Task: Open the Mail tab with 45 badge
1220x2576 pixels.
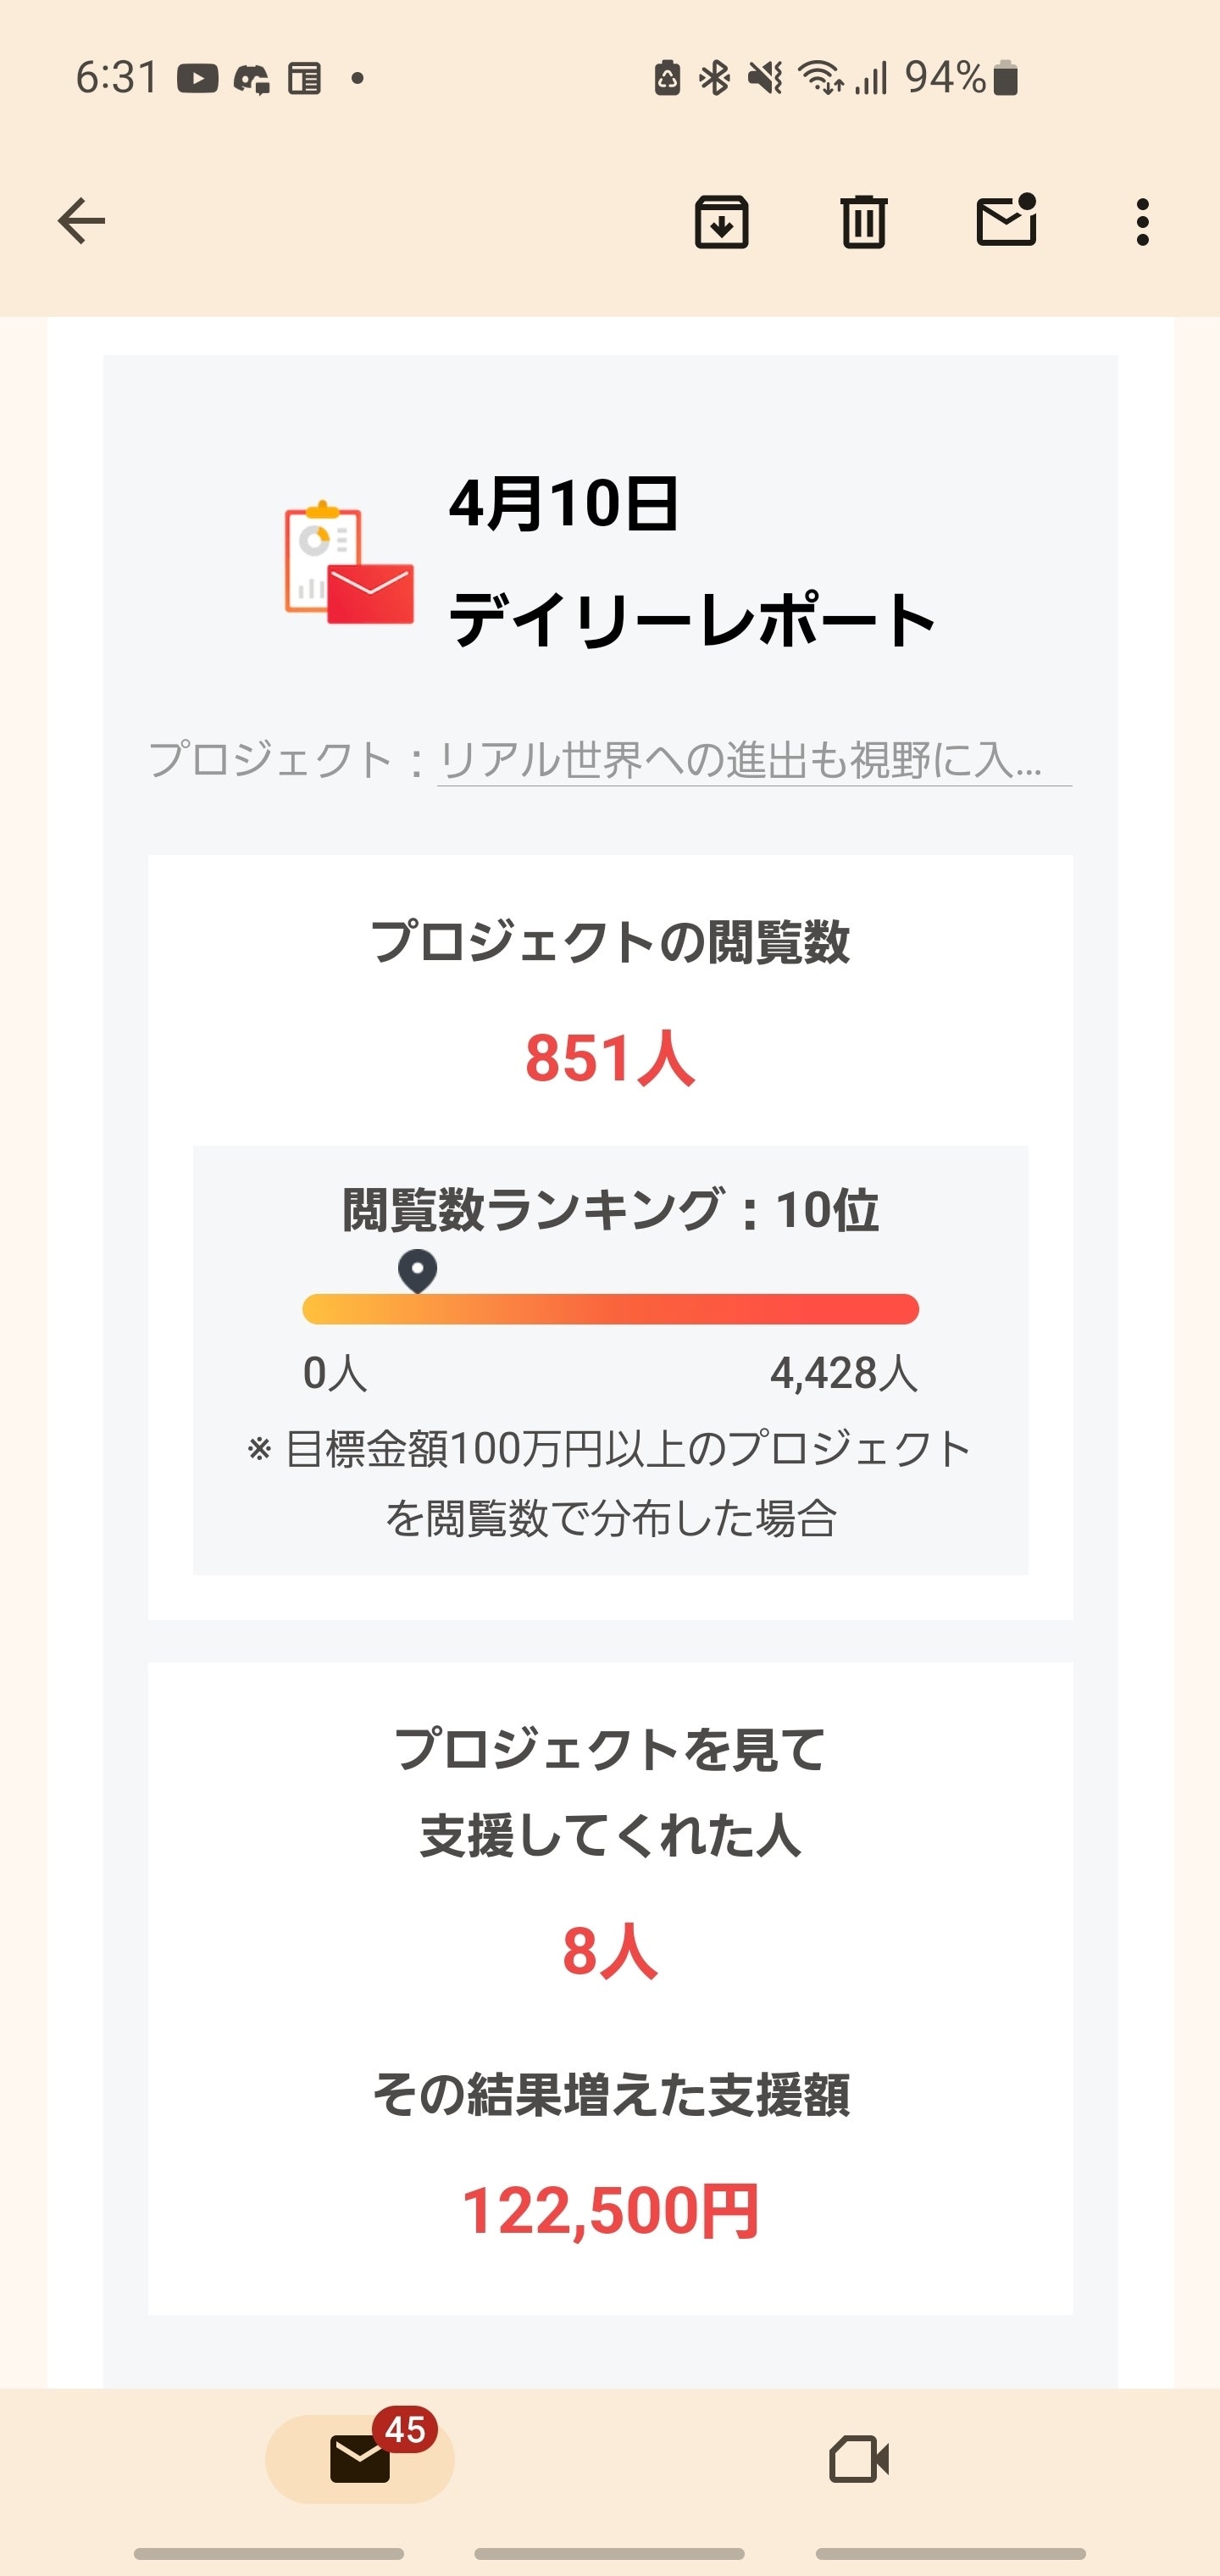Action: pos(360,2458)
